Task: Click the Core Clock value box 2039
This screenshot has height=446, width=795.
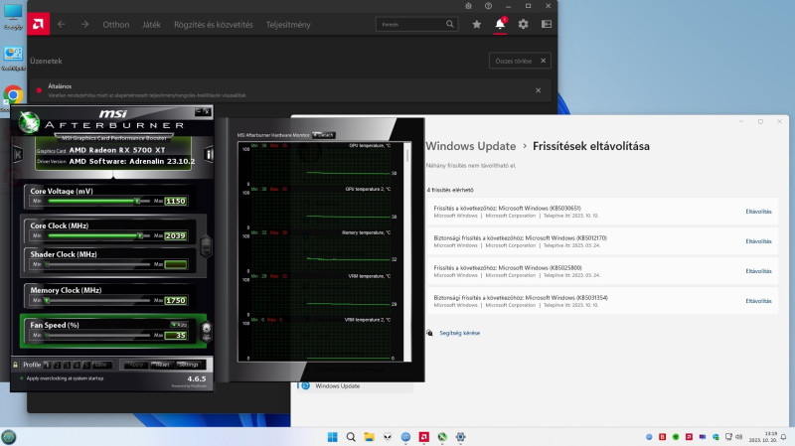Action: click(176, 235)
